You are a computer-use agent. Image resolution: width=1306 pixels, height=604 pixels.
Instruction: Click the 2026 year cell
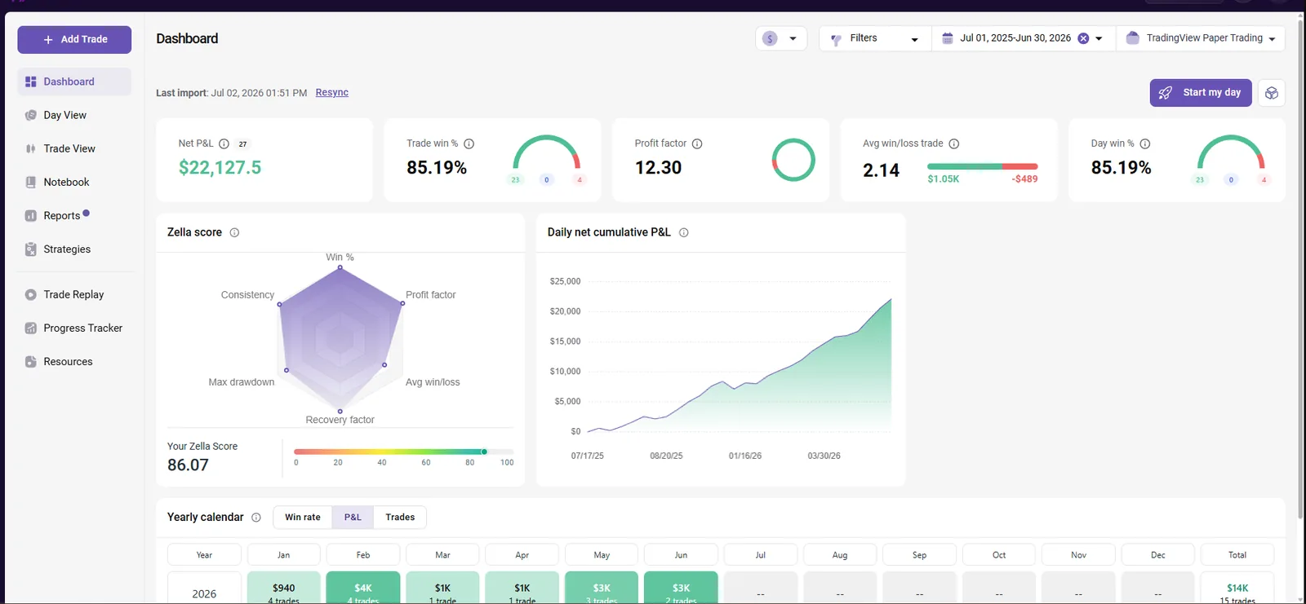(x=204, y=588)
